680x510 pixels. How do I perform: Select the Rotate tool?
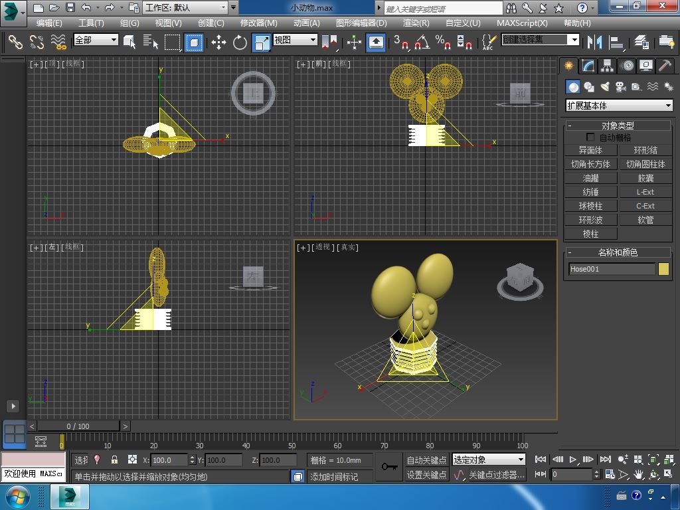click(240, 42)
